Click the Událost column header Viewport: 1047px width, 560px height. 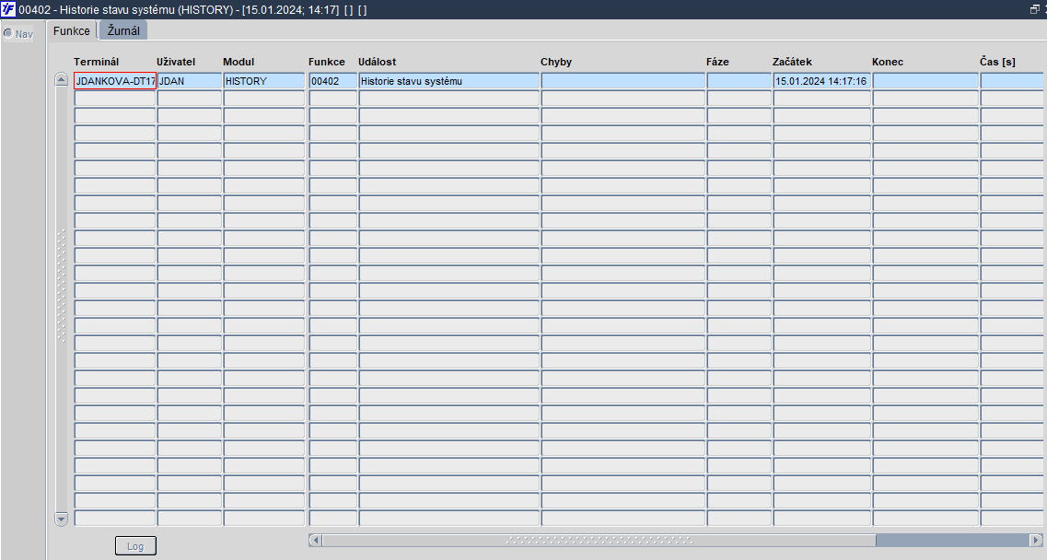(378, 62)
